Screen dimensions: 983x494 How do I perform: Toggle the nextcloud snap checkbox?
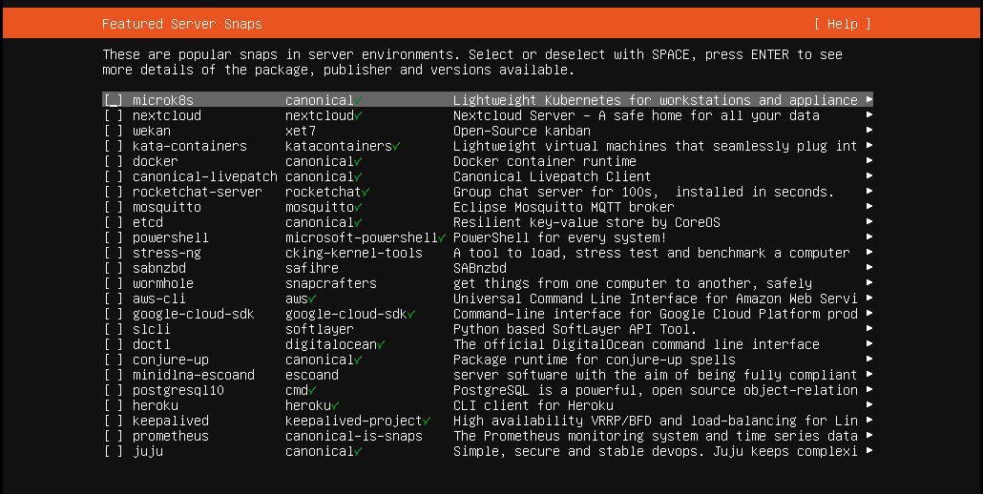(x=114, y=115)
